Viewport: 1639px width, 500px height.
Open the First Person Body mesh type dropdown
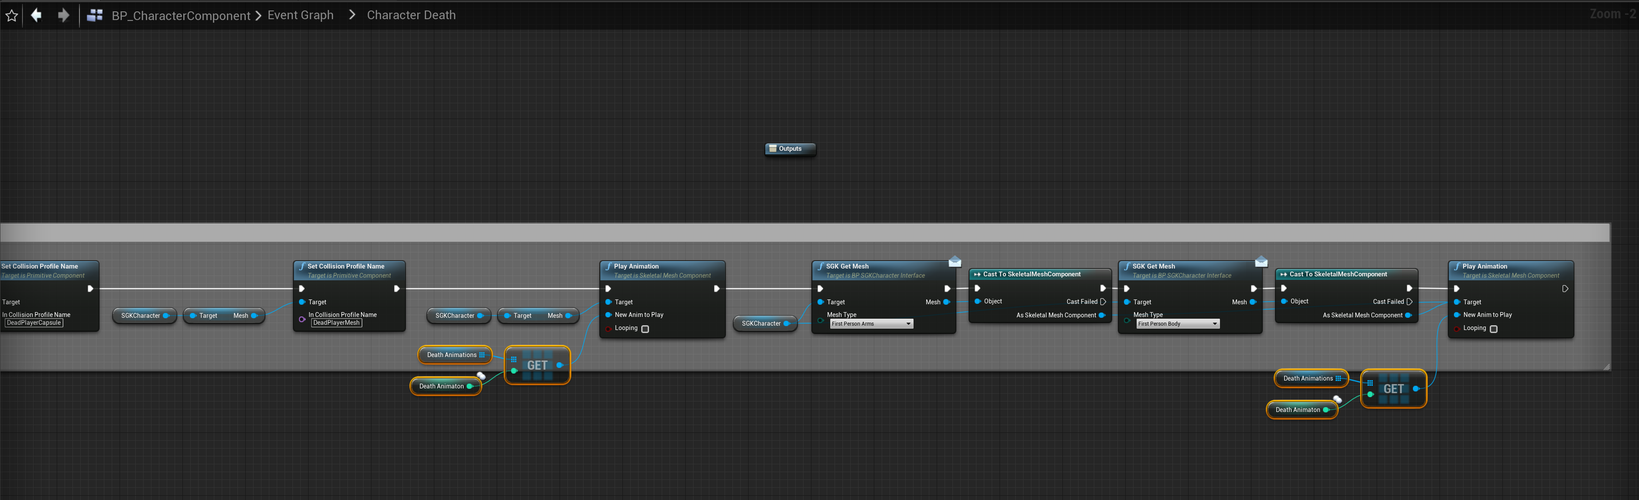1178,324
